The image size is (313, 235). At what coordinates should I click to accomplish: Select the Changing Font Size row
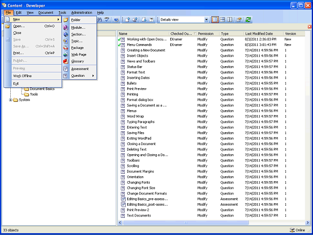click(211, 188)
